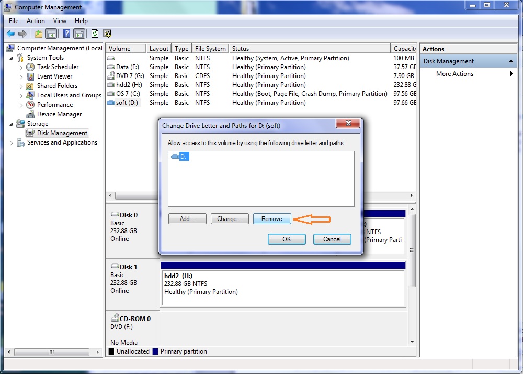Select the DVD 7 (G:) volume row
Screen dimensions: 523x374
pos(261,76)
